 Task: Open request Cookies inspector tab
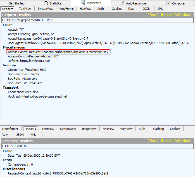point(117,9)
